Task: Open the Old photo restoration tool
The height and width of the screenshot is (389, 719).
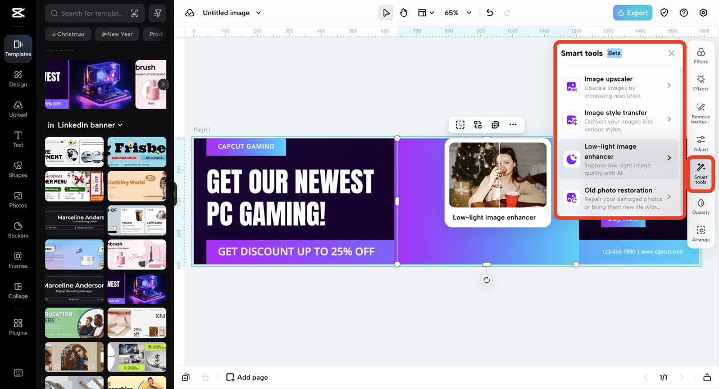Action: [618, 198]
